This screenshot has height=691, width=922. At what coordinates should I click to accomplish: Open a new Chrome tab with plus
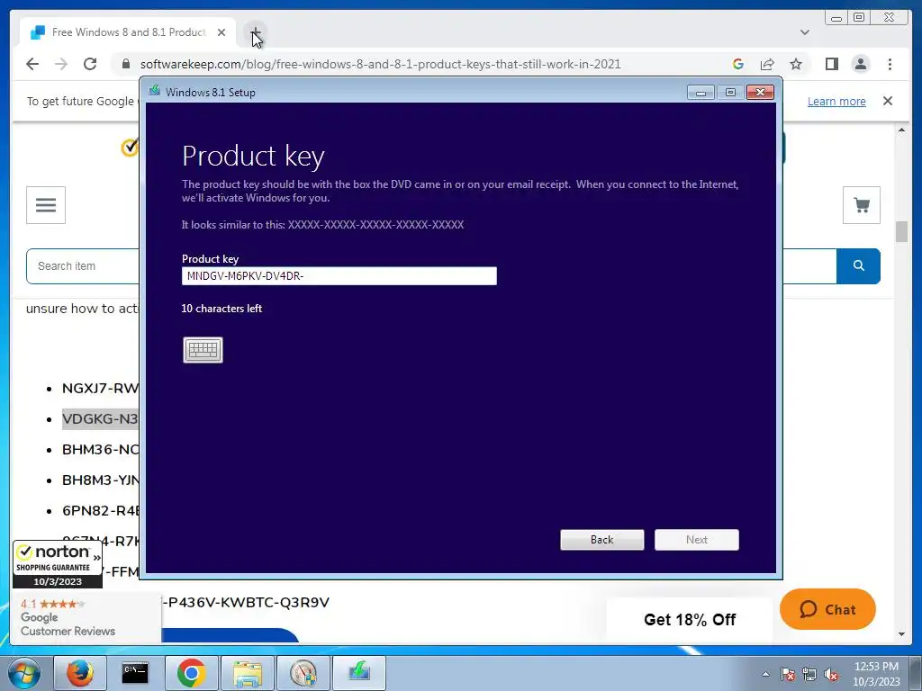pos(255,32)
